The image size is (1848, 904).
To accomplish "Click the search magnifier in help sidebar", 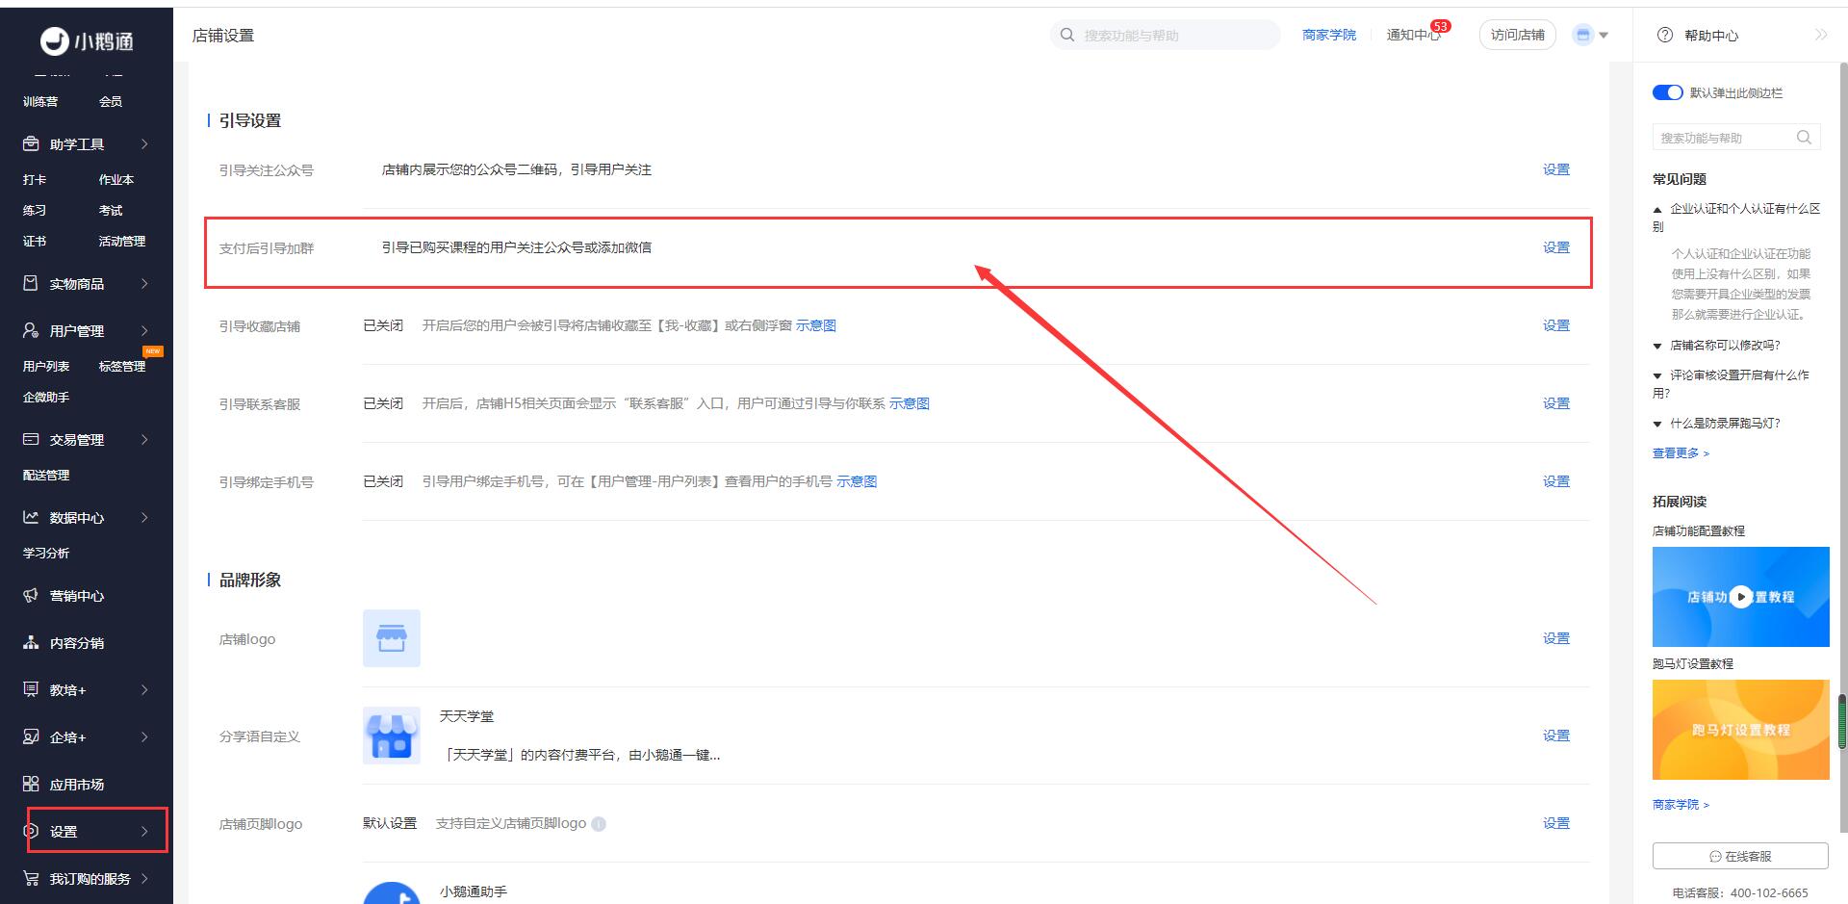I will coord(1804,138).
